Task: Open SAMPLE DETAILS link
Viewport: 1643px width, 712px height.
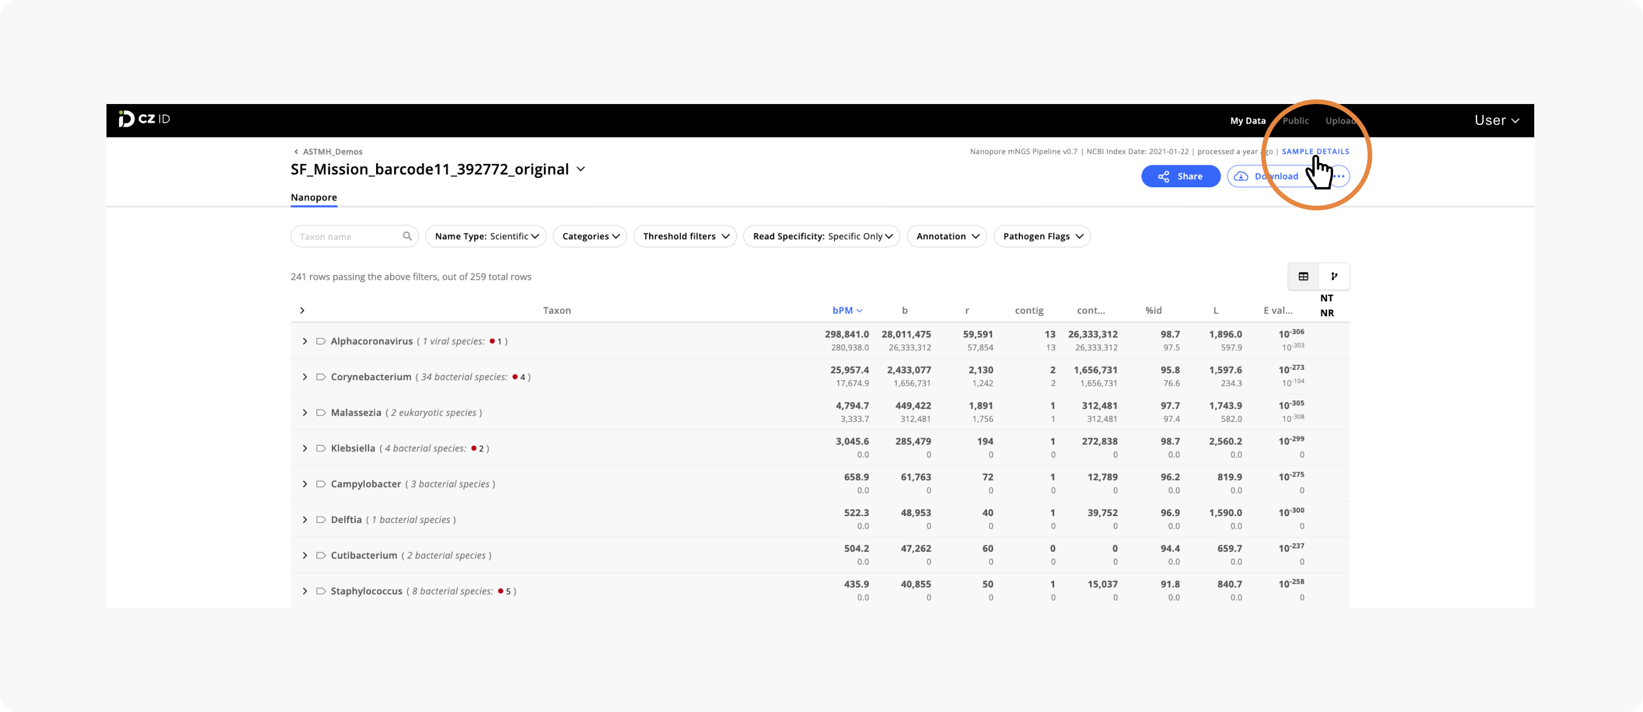Action: pos(1315,152)
